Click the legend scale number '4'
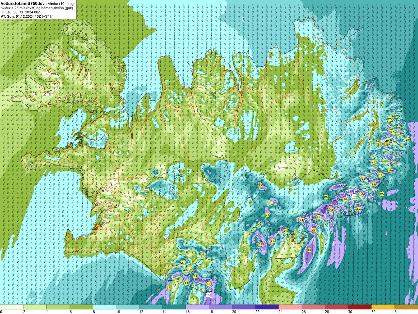This screenshot has width=418, height=314. (x=47, y=312)
